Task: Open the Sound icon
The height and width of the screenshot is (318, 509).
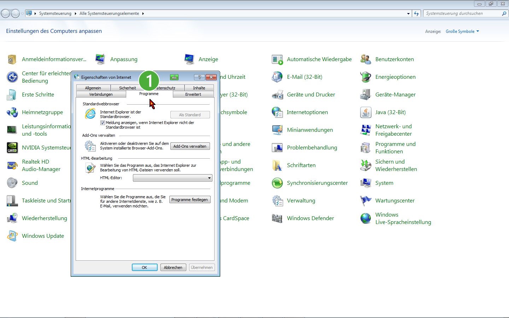Action: (12, 183)
